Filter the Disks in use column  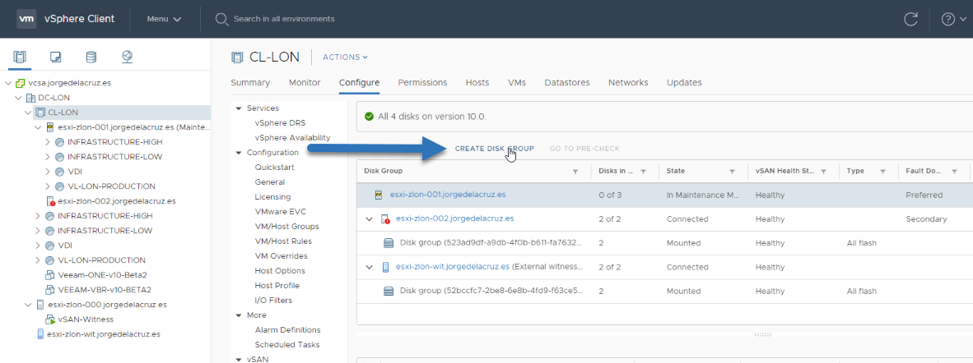644,171
